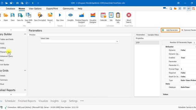Screen dimensions: 196x110
Task: Open the Database ribbon tab
Action: point(10,9)
